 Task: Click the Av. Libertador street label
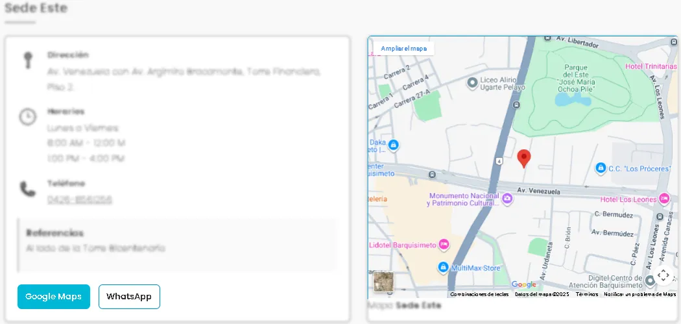(577, 42)
